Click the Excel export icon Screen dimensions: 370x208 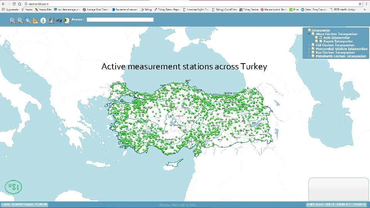click(67, 20)
